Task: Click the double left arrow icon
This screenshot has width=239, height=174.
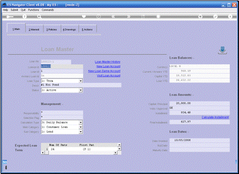Action: click(x=113, y=17)
